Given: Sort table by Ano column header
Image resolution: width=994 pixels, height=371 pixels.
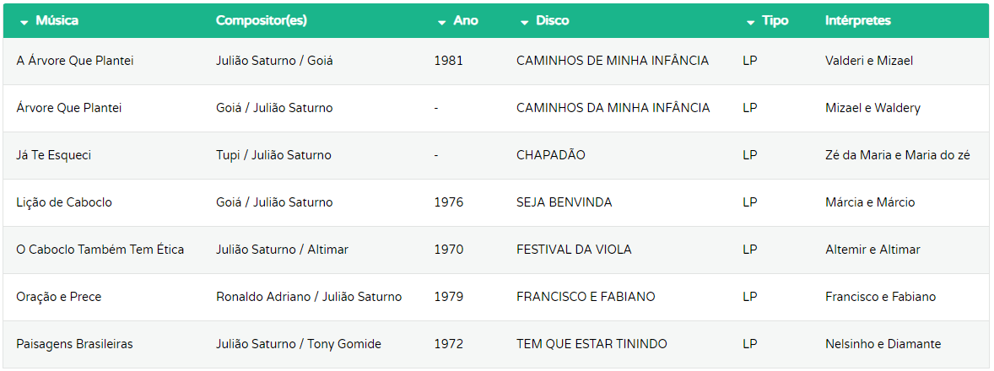Looking at the screenshot, I should [466, 21].
